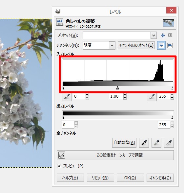Screen dimensions: 184x193
Task: Pick white point eyedropper for input levels
Action: [x=152, y=97]
